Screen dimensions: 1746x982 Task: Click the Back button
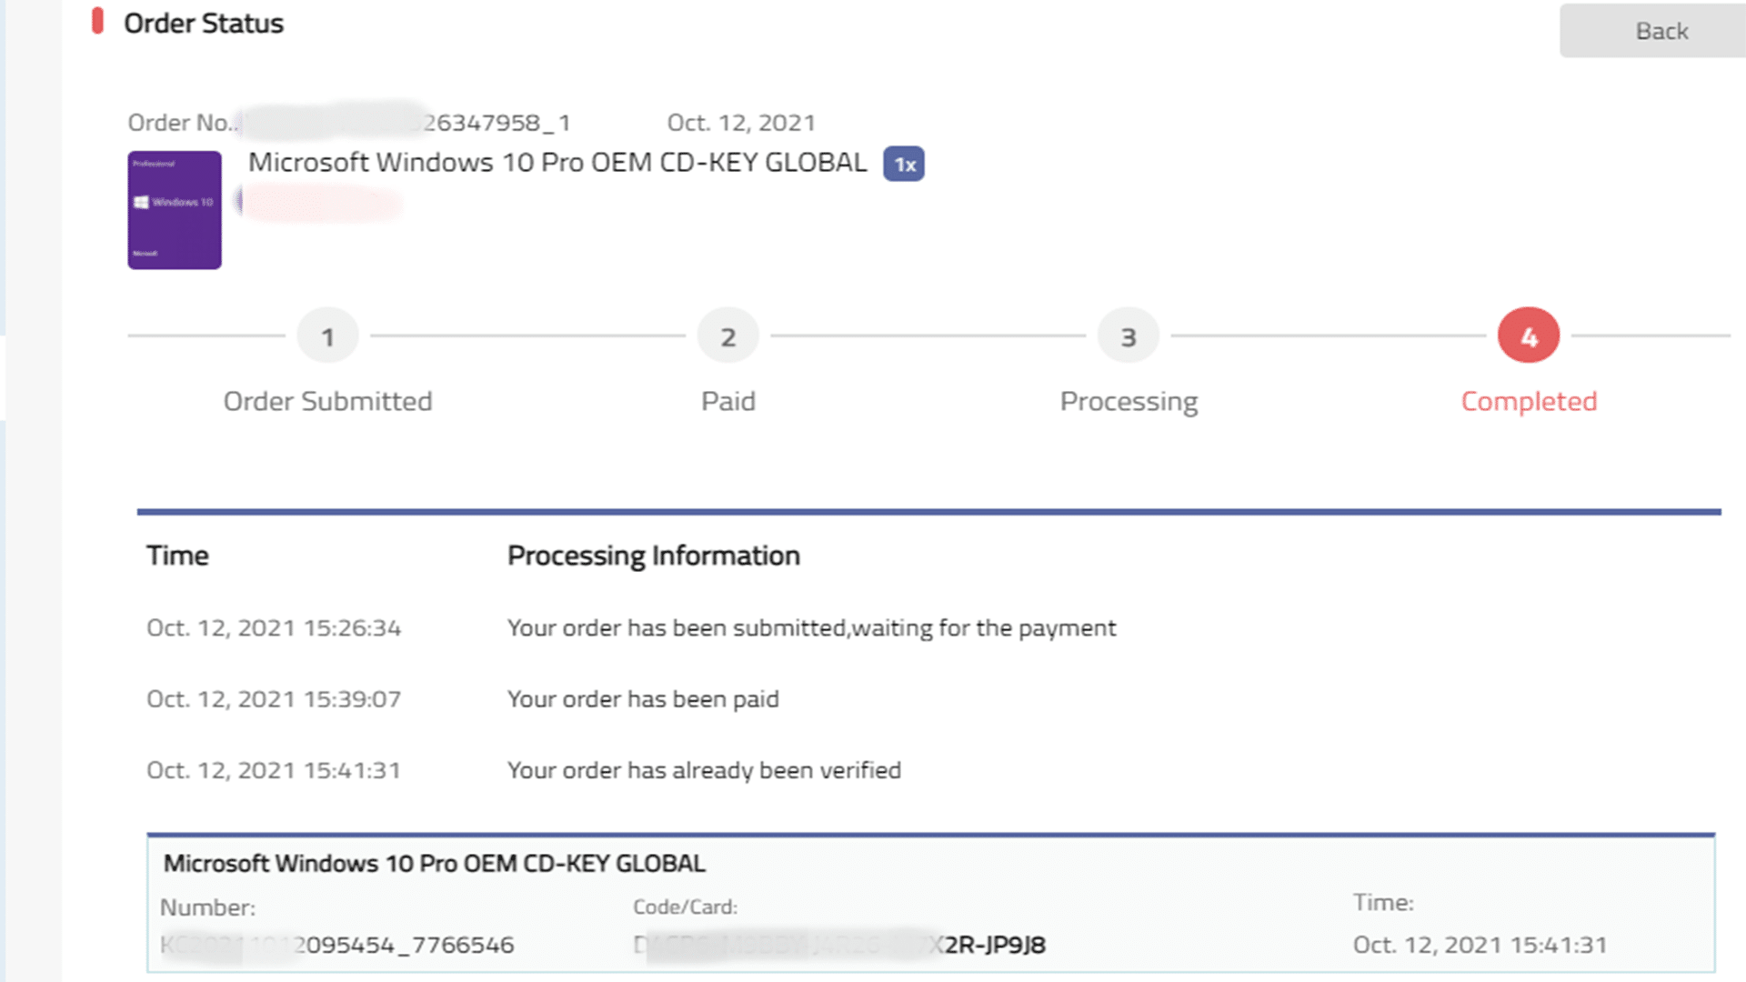click(x=1661, y=31)
